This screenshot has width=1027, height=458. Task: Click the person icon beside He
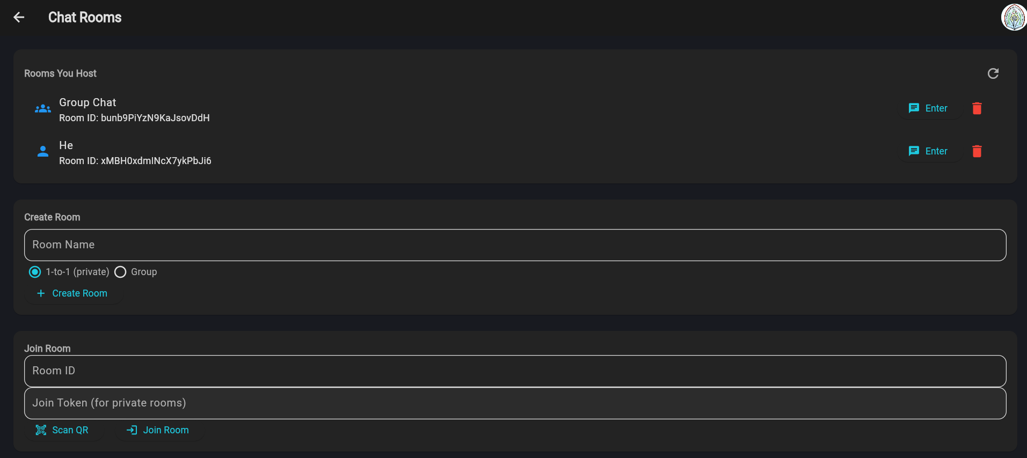(x=43, y=152)
